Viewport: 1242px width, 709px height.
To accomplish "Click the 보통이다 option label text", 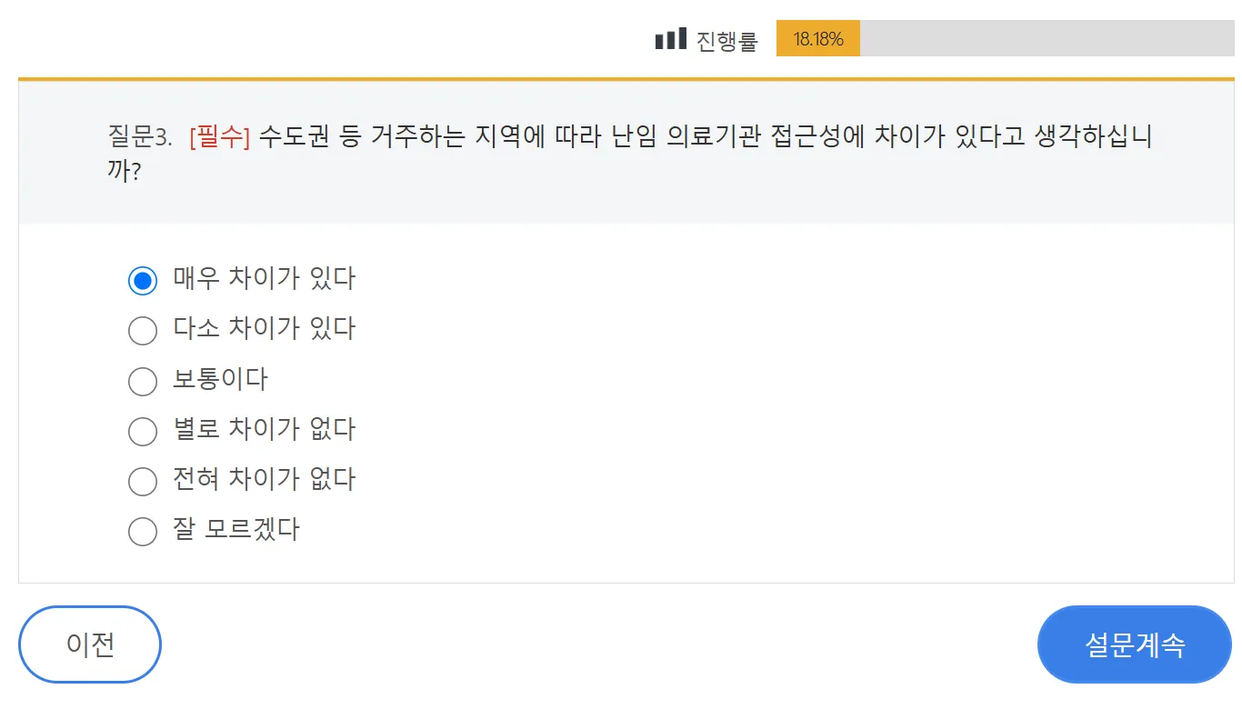I will click(x=220, y=379).
